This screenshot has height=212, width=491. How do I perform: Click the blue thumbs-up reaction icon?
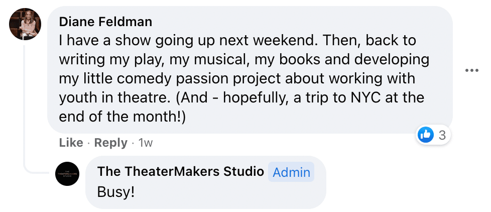pyautogui.click(x=426, y=135)
